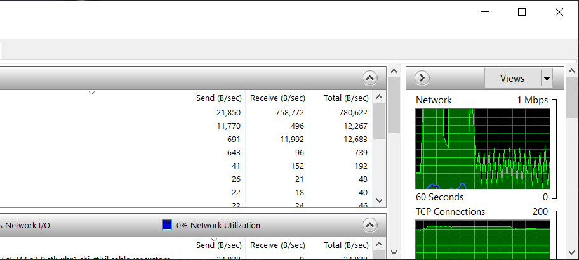Screen dimensions: 579x260
Task: Collapse the graphs pane with the arrow button
Action: (422, 78)
